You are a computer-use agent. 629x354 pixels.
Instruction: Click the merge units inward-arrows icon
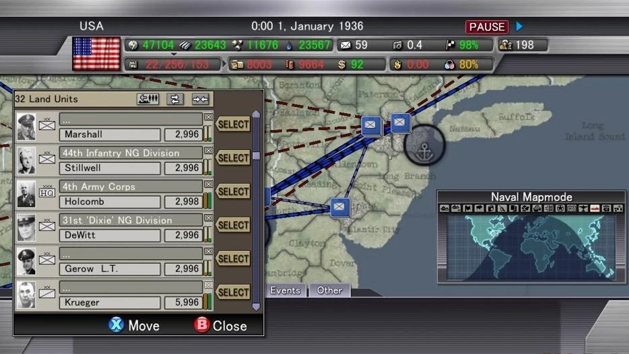pos(200,99)
